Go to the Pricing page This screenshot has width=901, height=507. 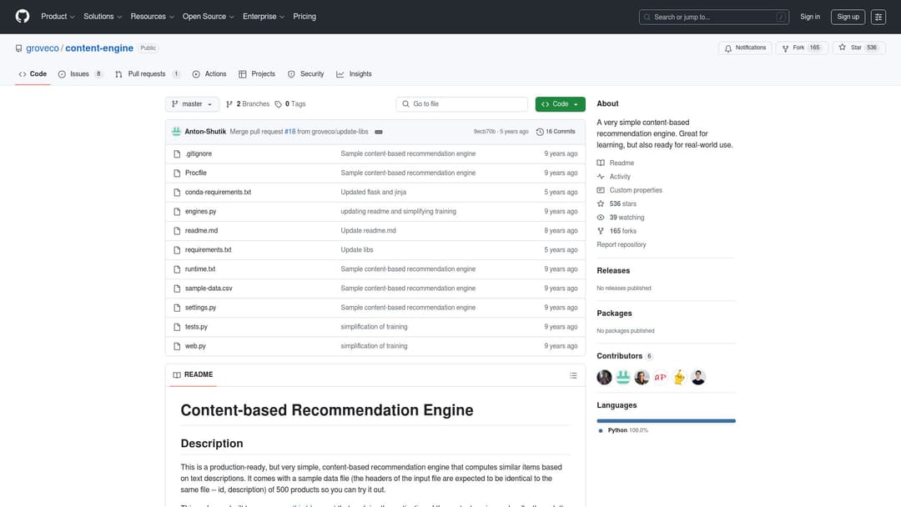tap(305, 17)
